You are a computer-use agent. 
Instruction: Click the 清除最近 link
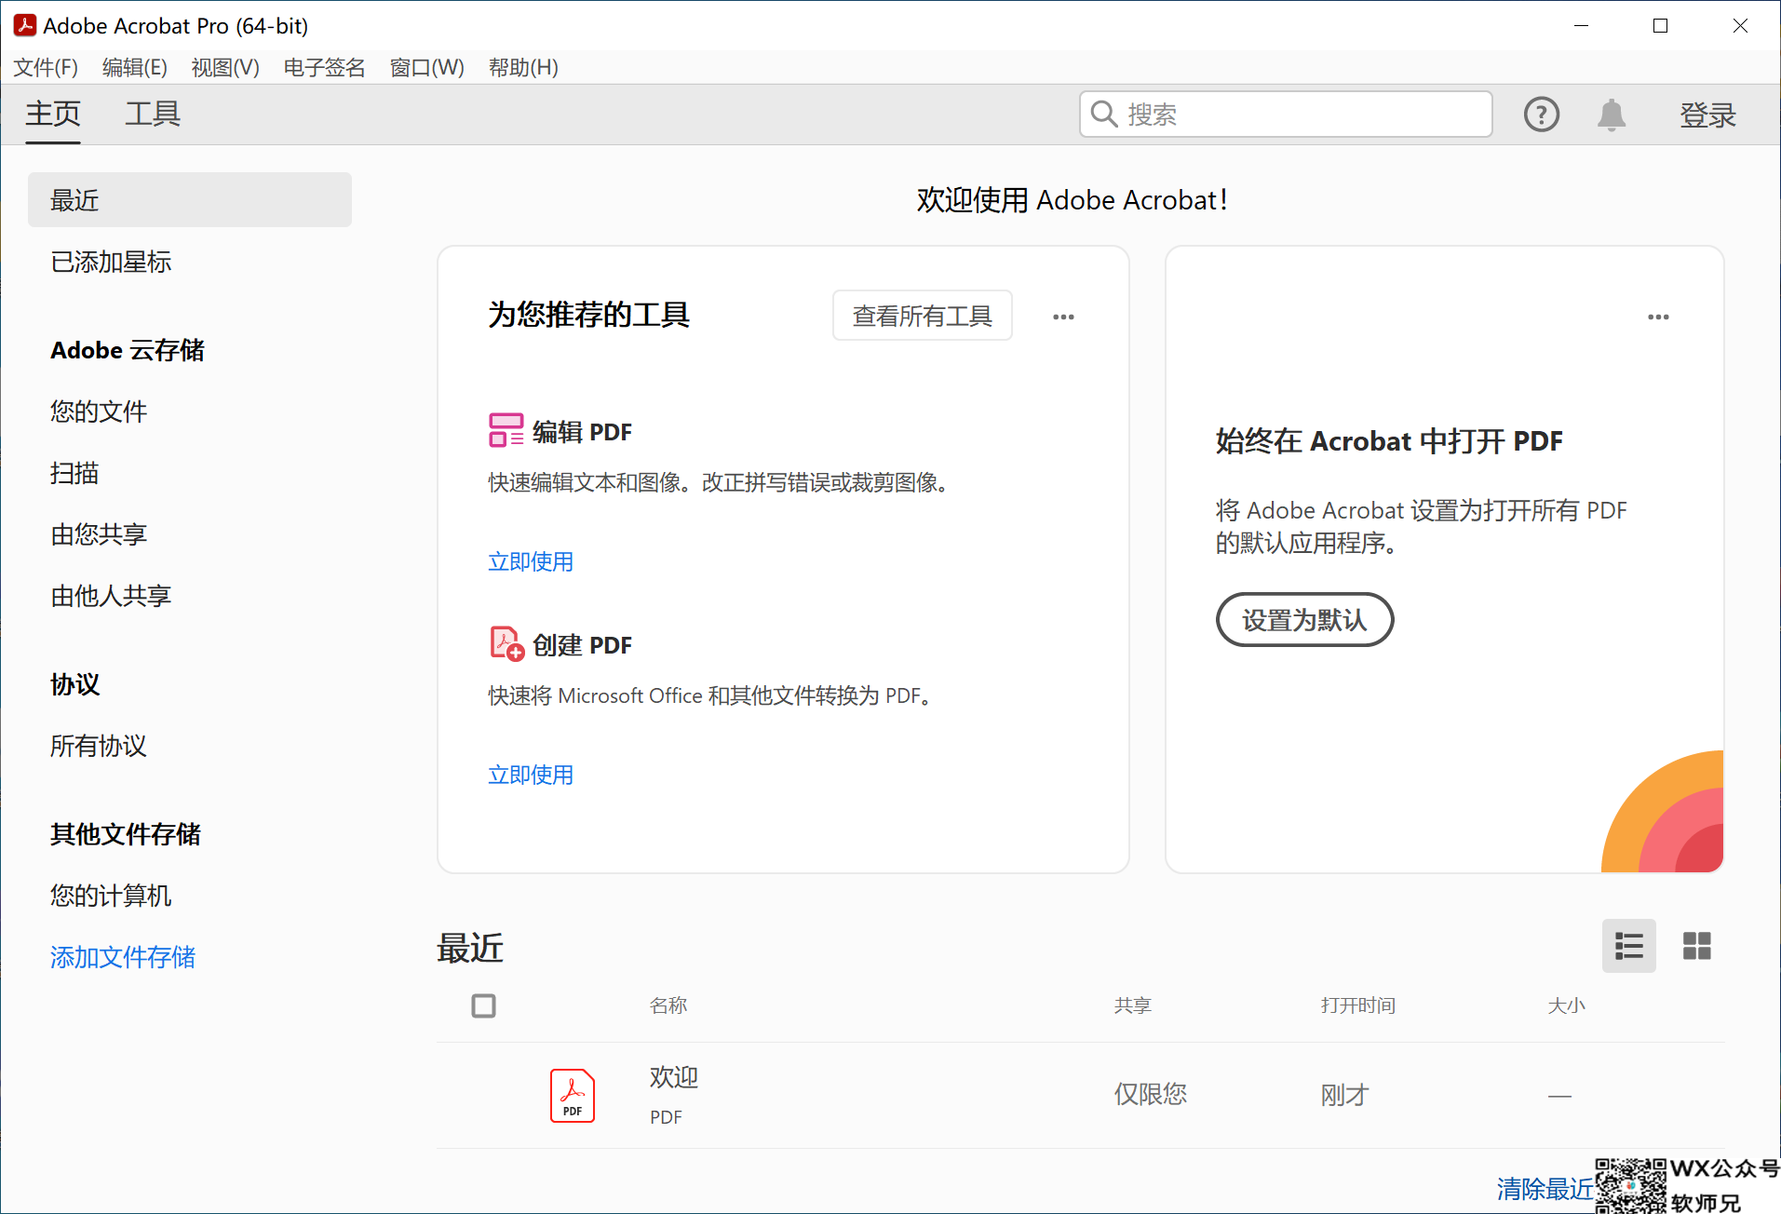click(1545, 1189)
